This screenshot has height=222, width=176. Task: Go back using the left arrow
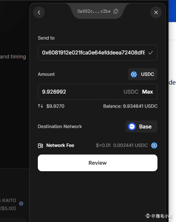pyautogui.click(x=39, y=12)
